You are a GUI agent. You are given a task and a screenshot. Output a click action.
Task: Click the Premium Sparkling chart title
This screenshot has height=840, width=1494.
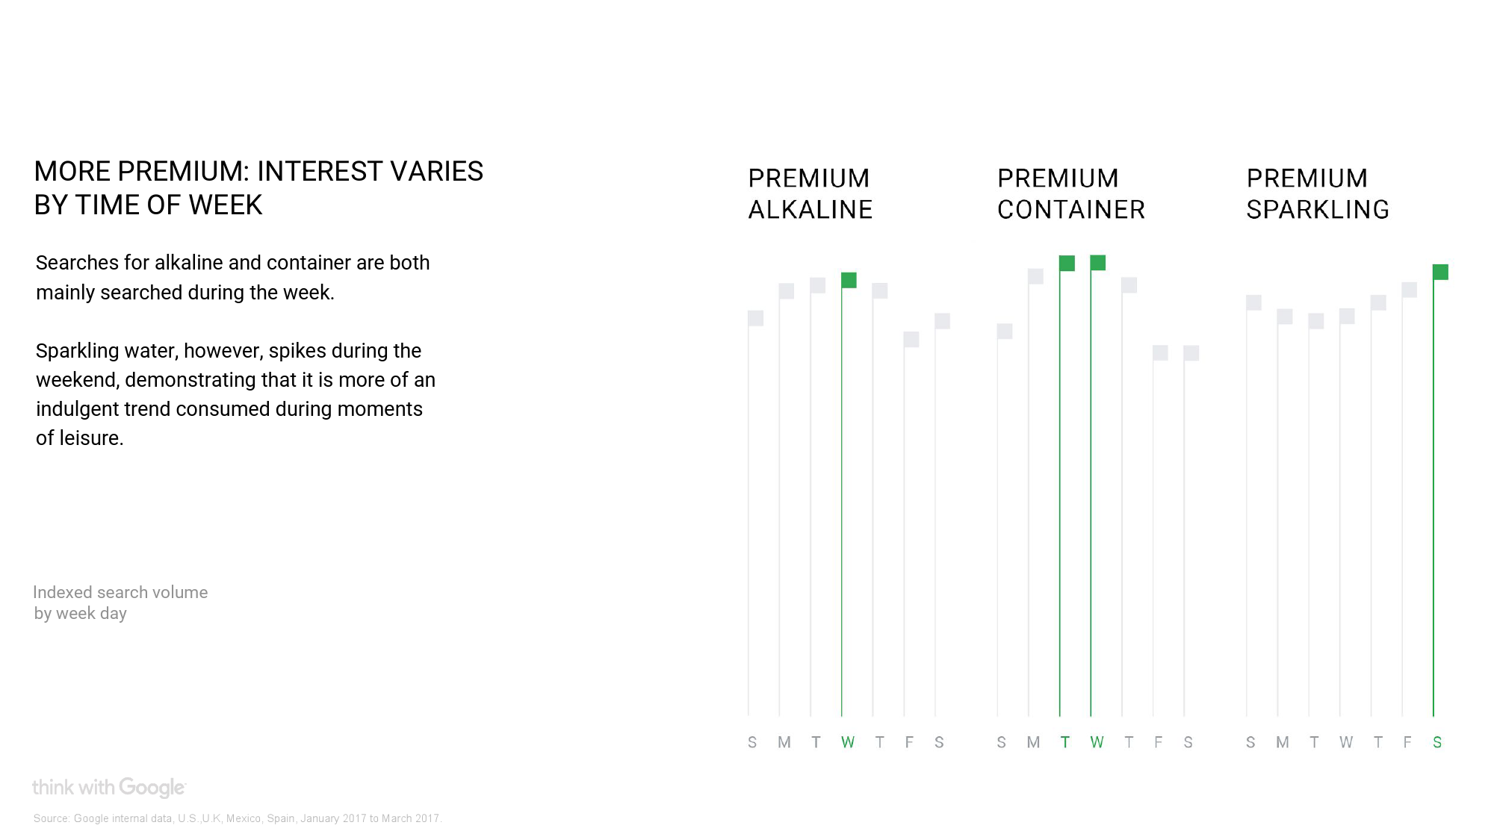tap(1318, 194)
